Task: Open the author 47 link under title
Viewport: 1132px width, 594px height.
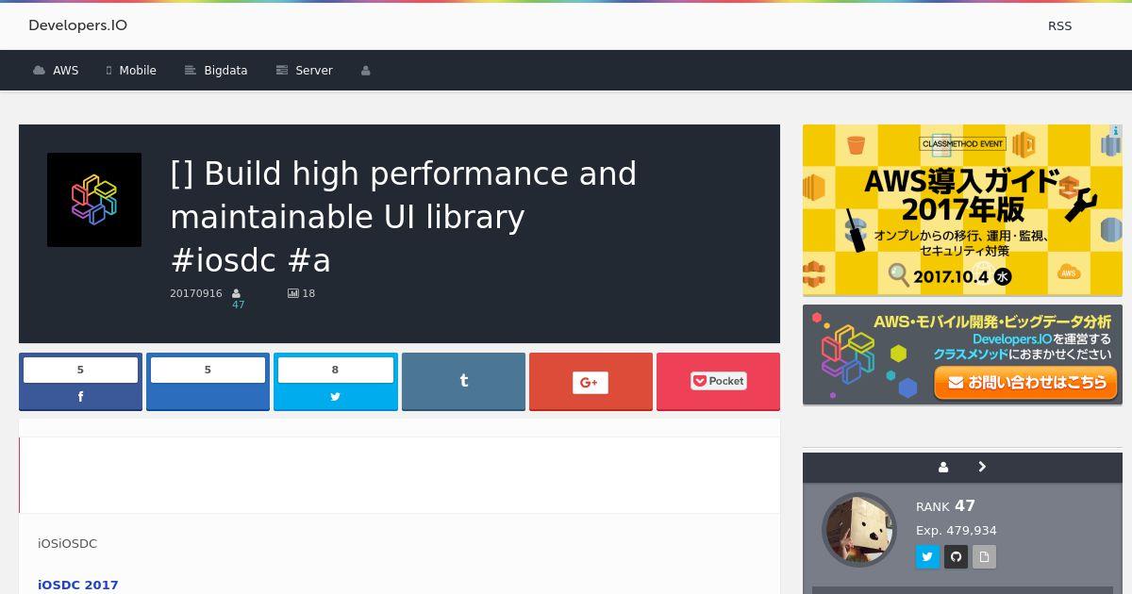Action: (x=238, y=305)
